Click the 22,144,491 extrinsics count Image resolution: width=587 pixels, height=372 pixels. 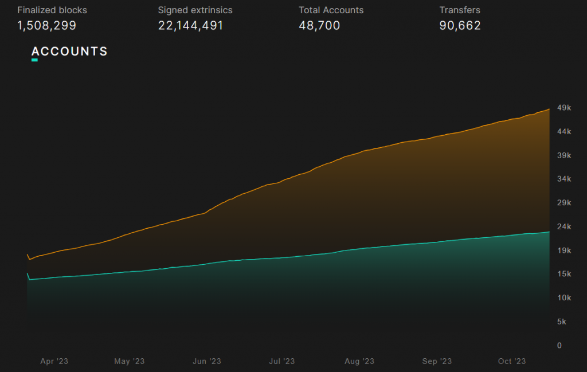tap(190, 26)
